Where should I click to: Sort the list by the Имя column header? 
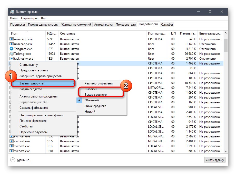(x=14, y=34)
